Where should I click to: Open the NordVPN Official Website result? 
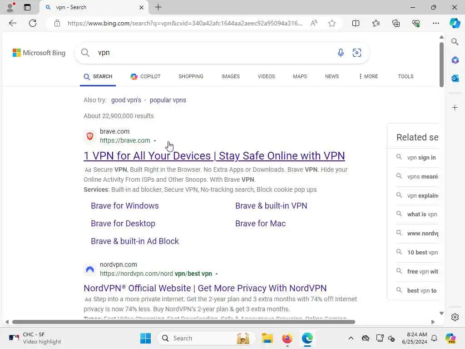[x=205, y=288]
